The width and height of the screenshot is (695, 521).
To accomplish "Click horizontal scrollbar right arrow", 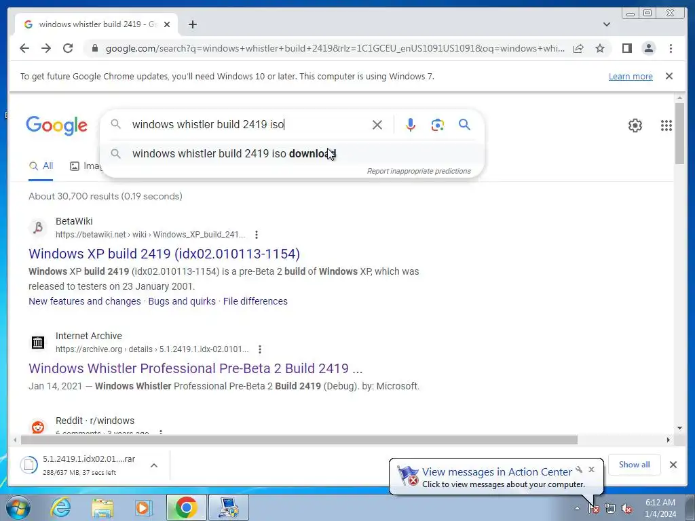I will (x=669, y=440).
